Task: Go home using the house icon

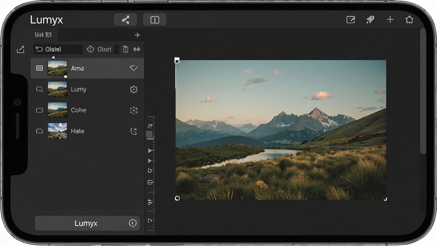Action: (409, 20)
